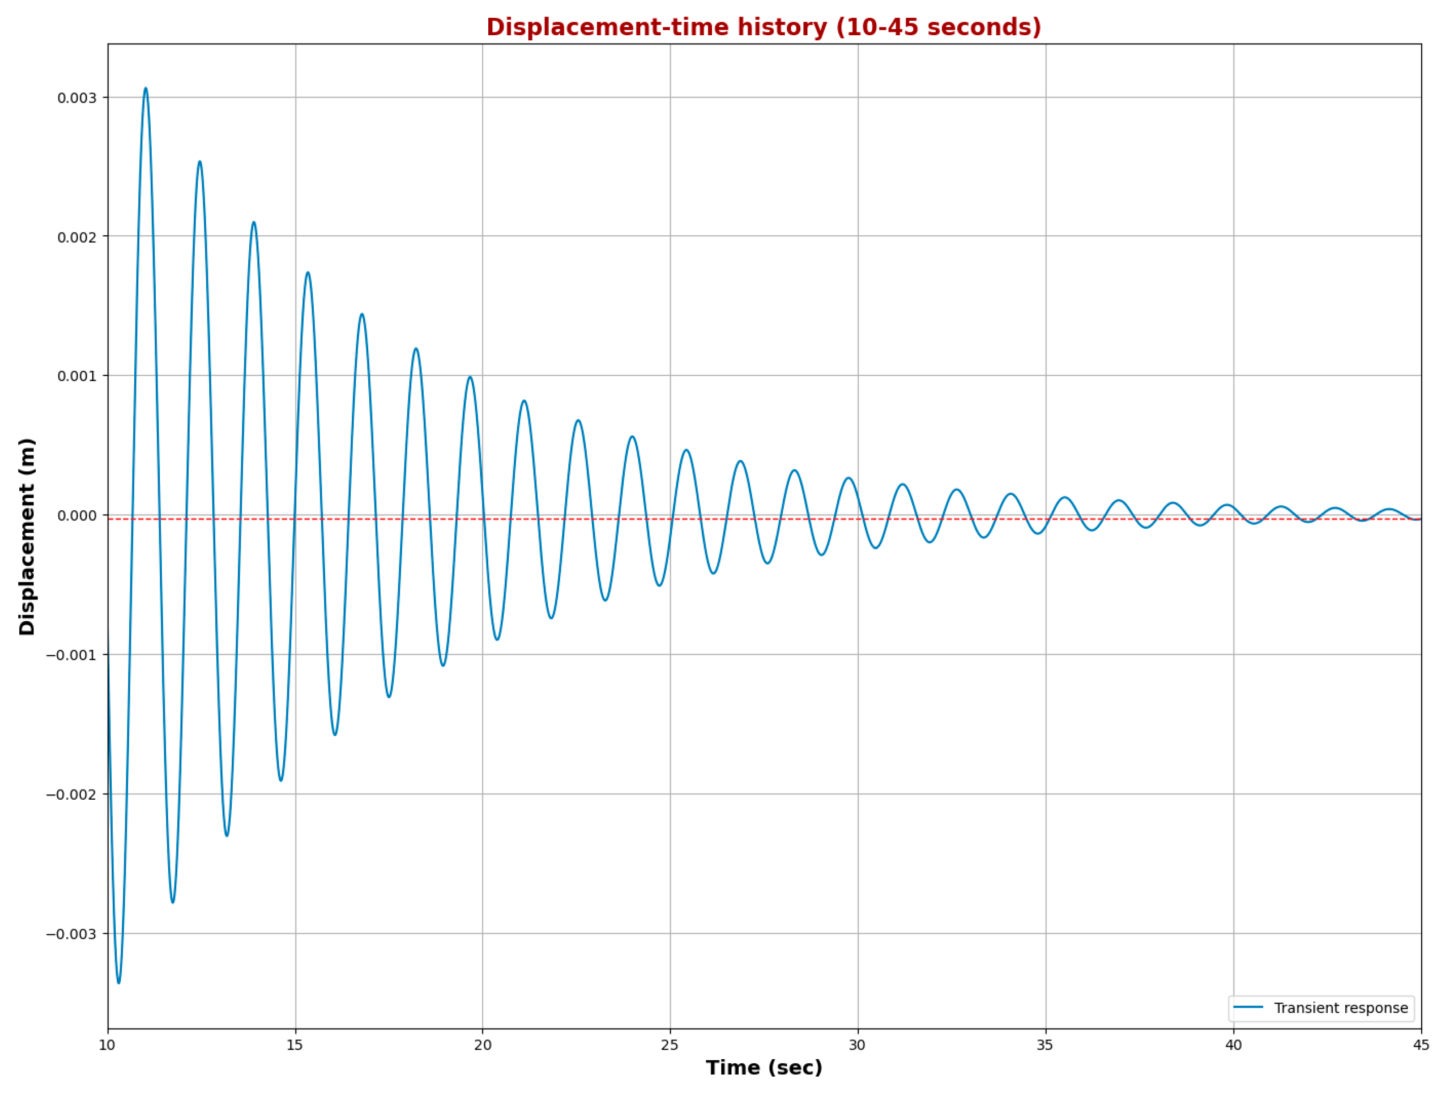Screen dimensions: 1446x1094
Task: Click the 0.000 y-axis tick label
Action: pos(76,516)
